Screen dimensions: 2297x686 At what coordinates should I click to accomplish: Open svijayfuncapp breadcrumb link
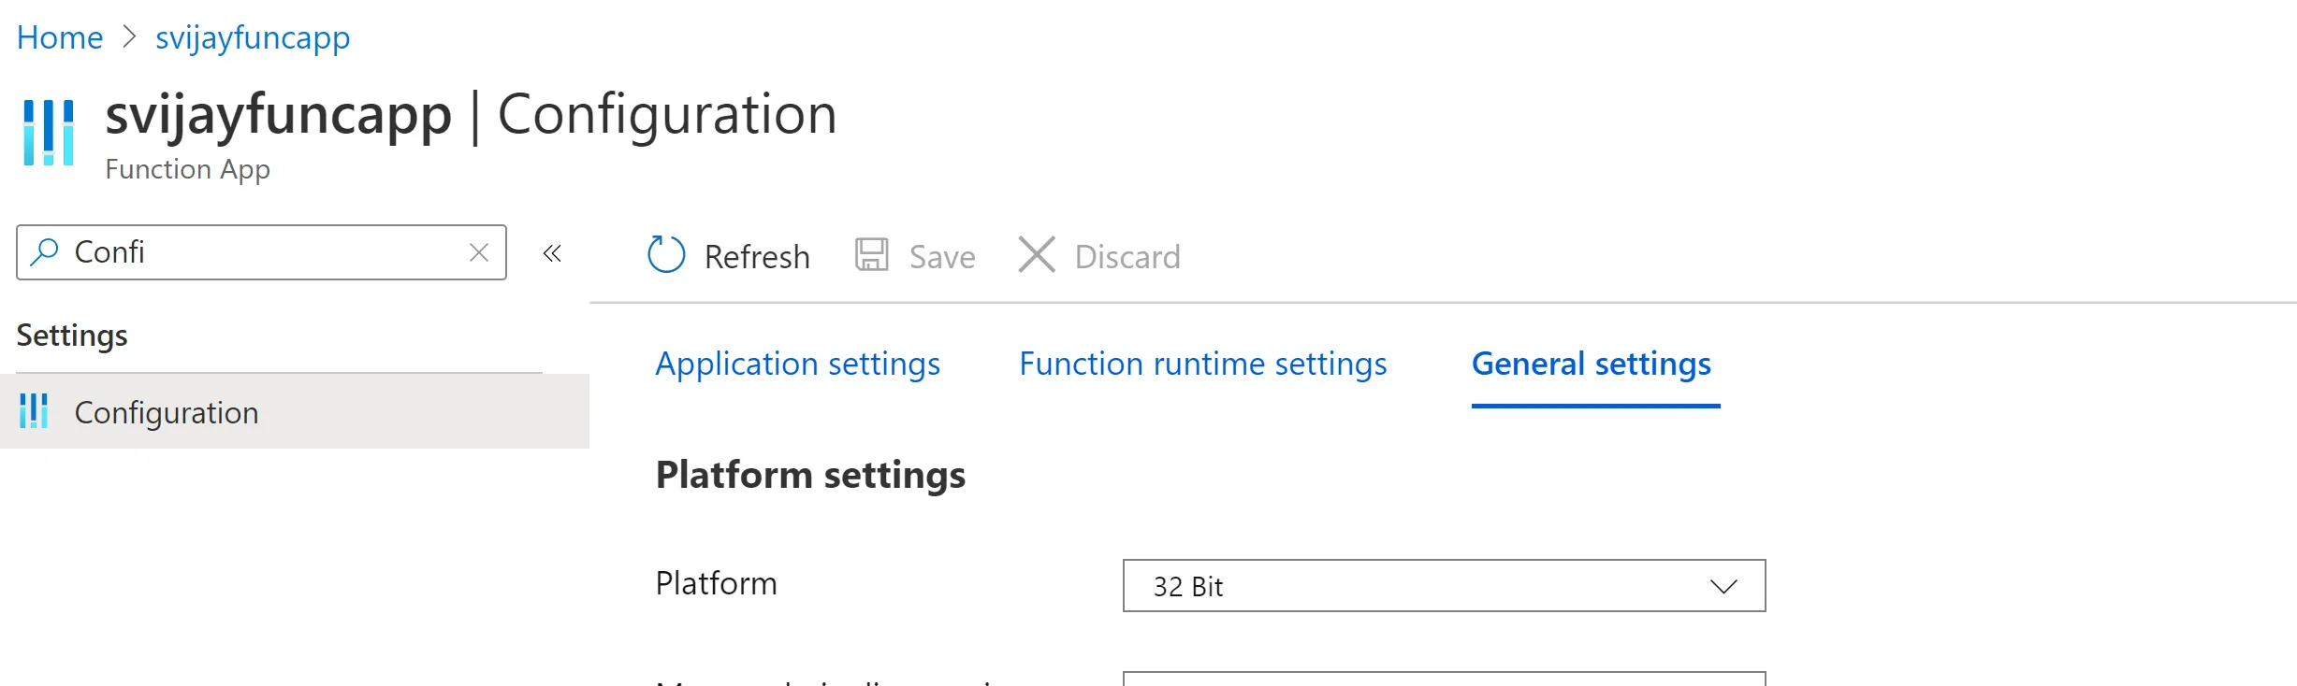[253, 37]
